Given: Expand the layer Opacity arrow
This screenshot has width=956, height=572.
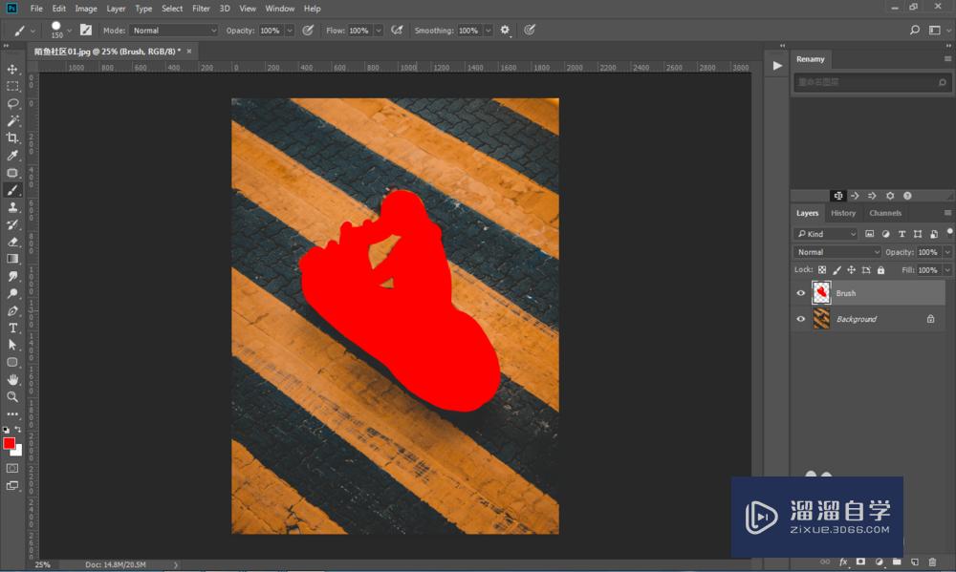Looking at the screenshot, I should [947, 252].
